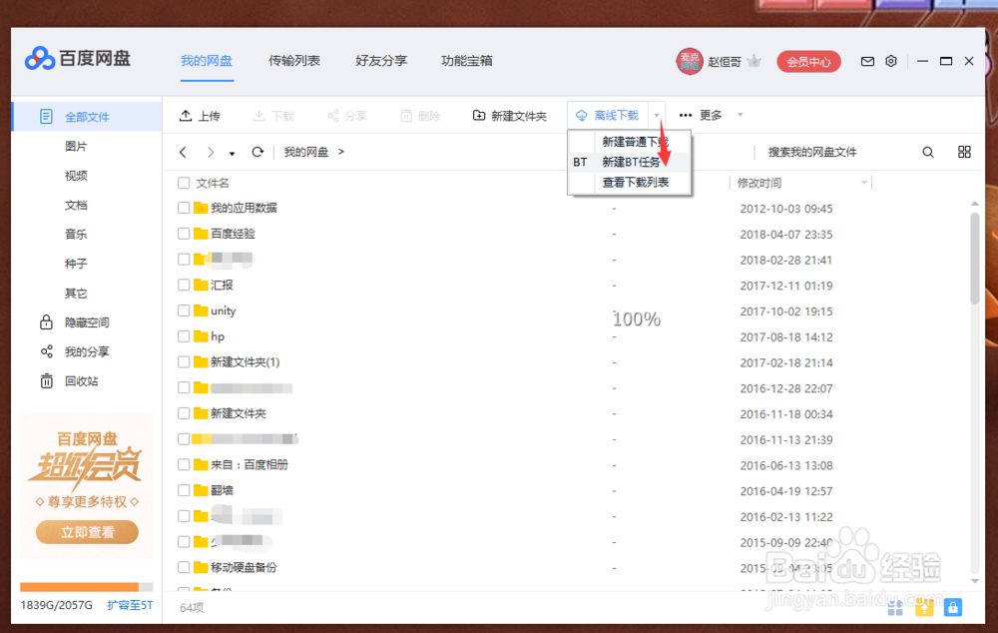998x633 pixels.
Task: Click the 立即查看 promo button
Action: coord(87,532)
